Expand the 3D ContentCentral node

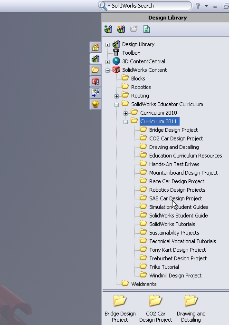click(107, 62)
